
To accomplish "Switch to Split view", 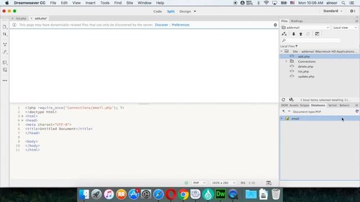I will (x=170, y=11).
